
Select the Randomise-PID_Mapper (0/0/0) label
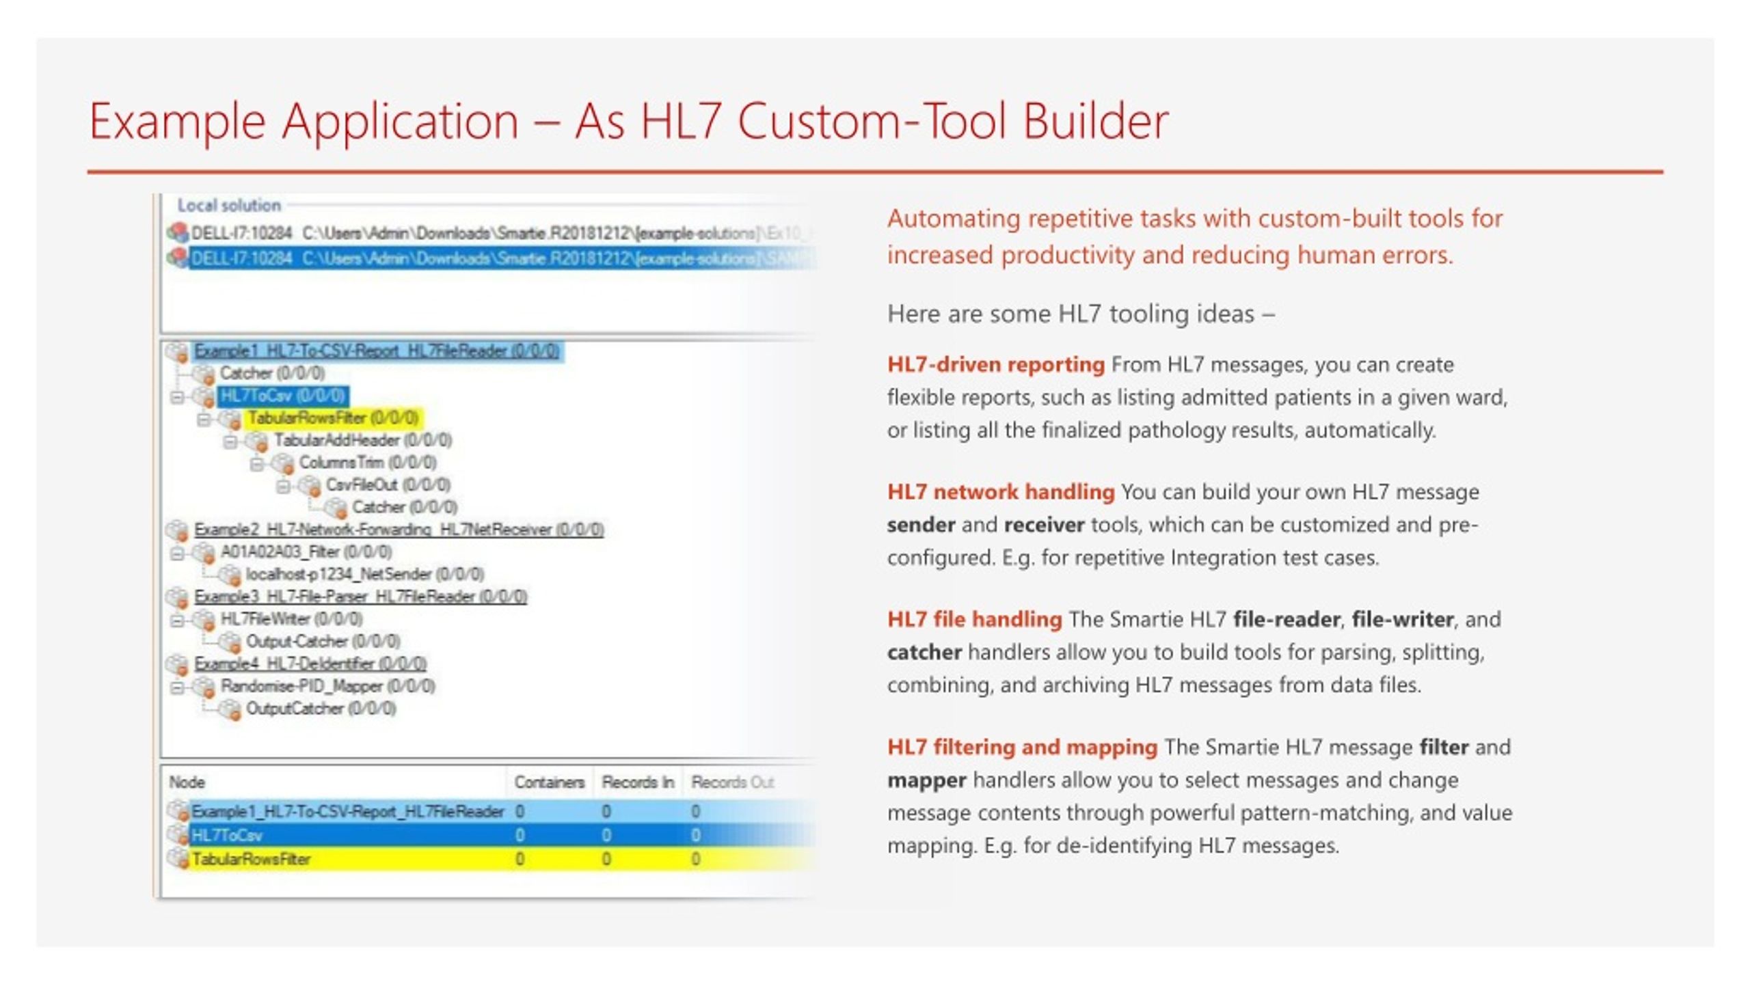click(327, 686)
